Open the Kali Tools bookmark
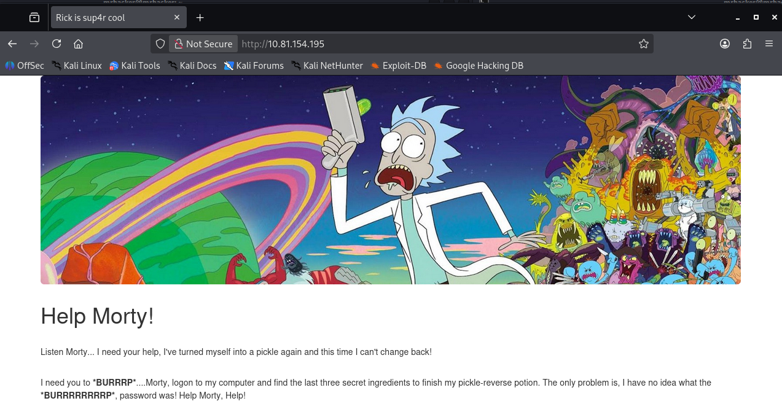Image resolution: width=782 pixels, height=417 pixels. (135, 65)
